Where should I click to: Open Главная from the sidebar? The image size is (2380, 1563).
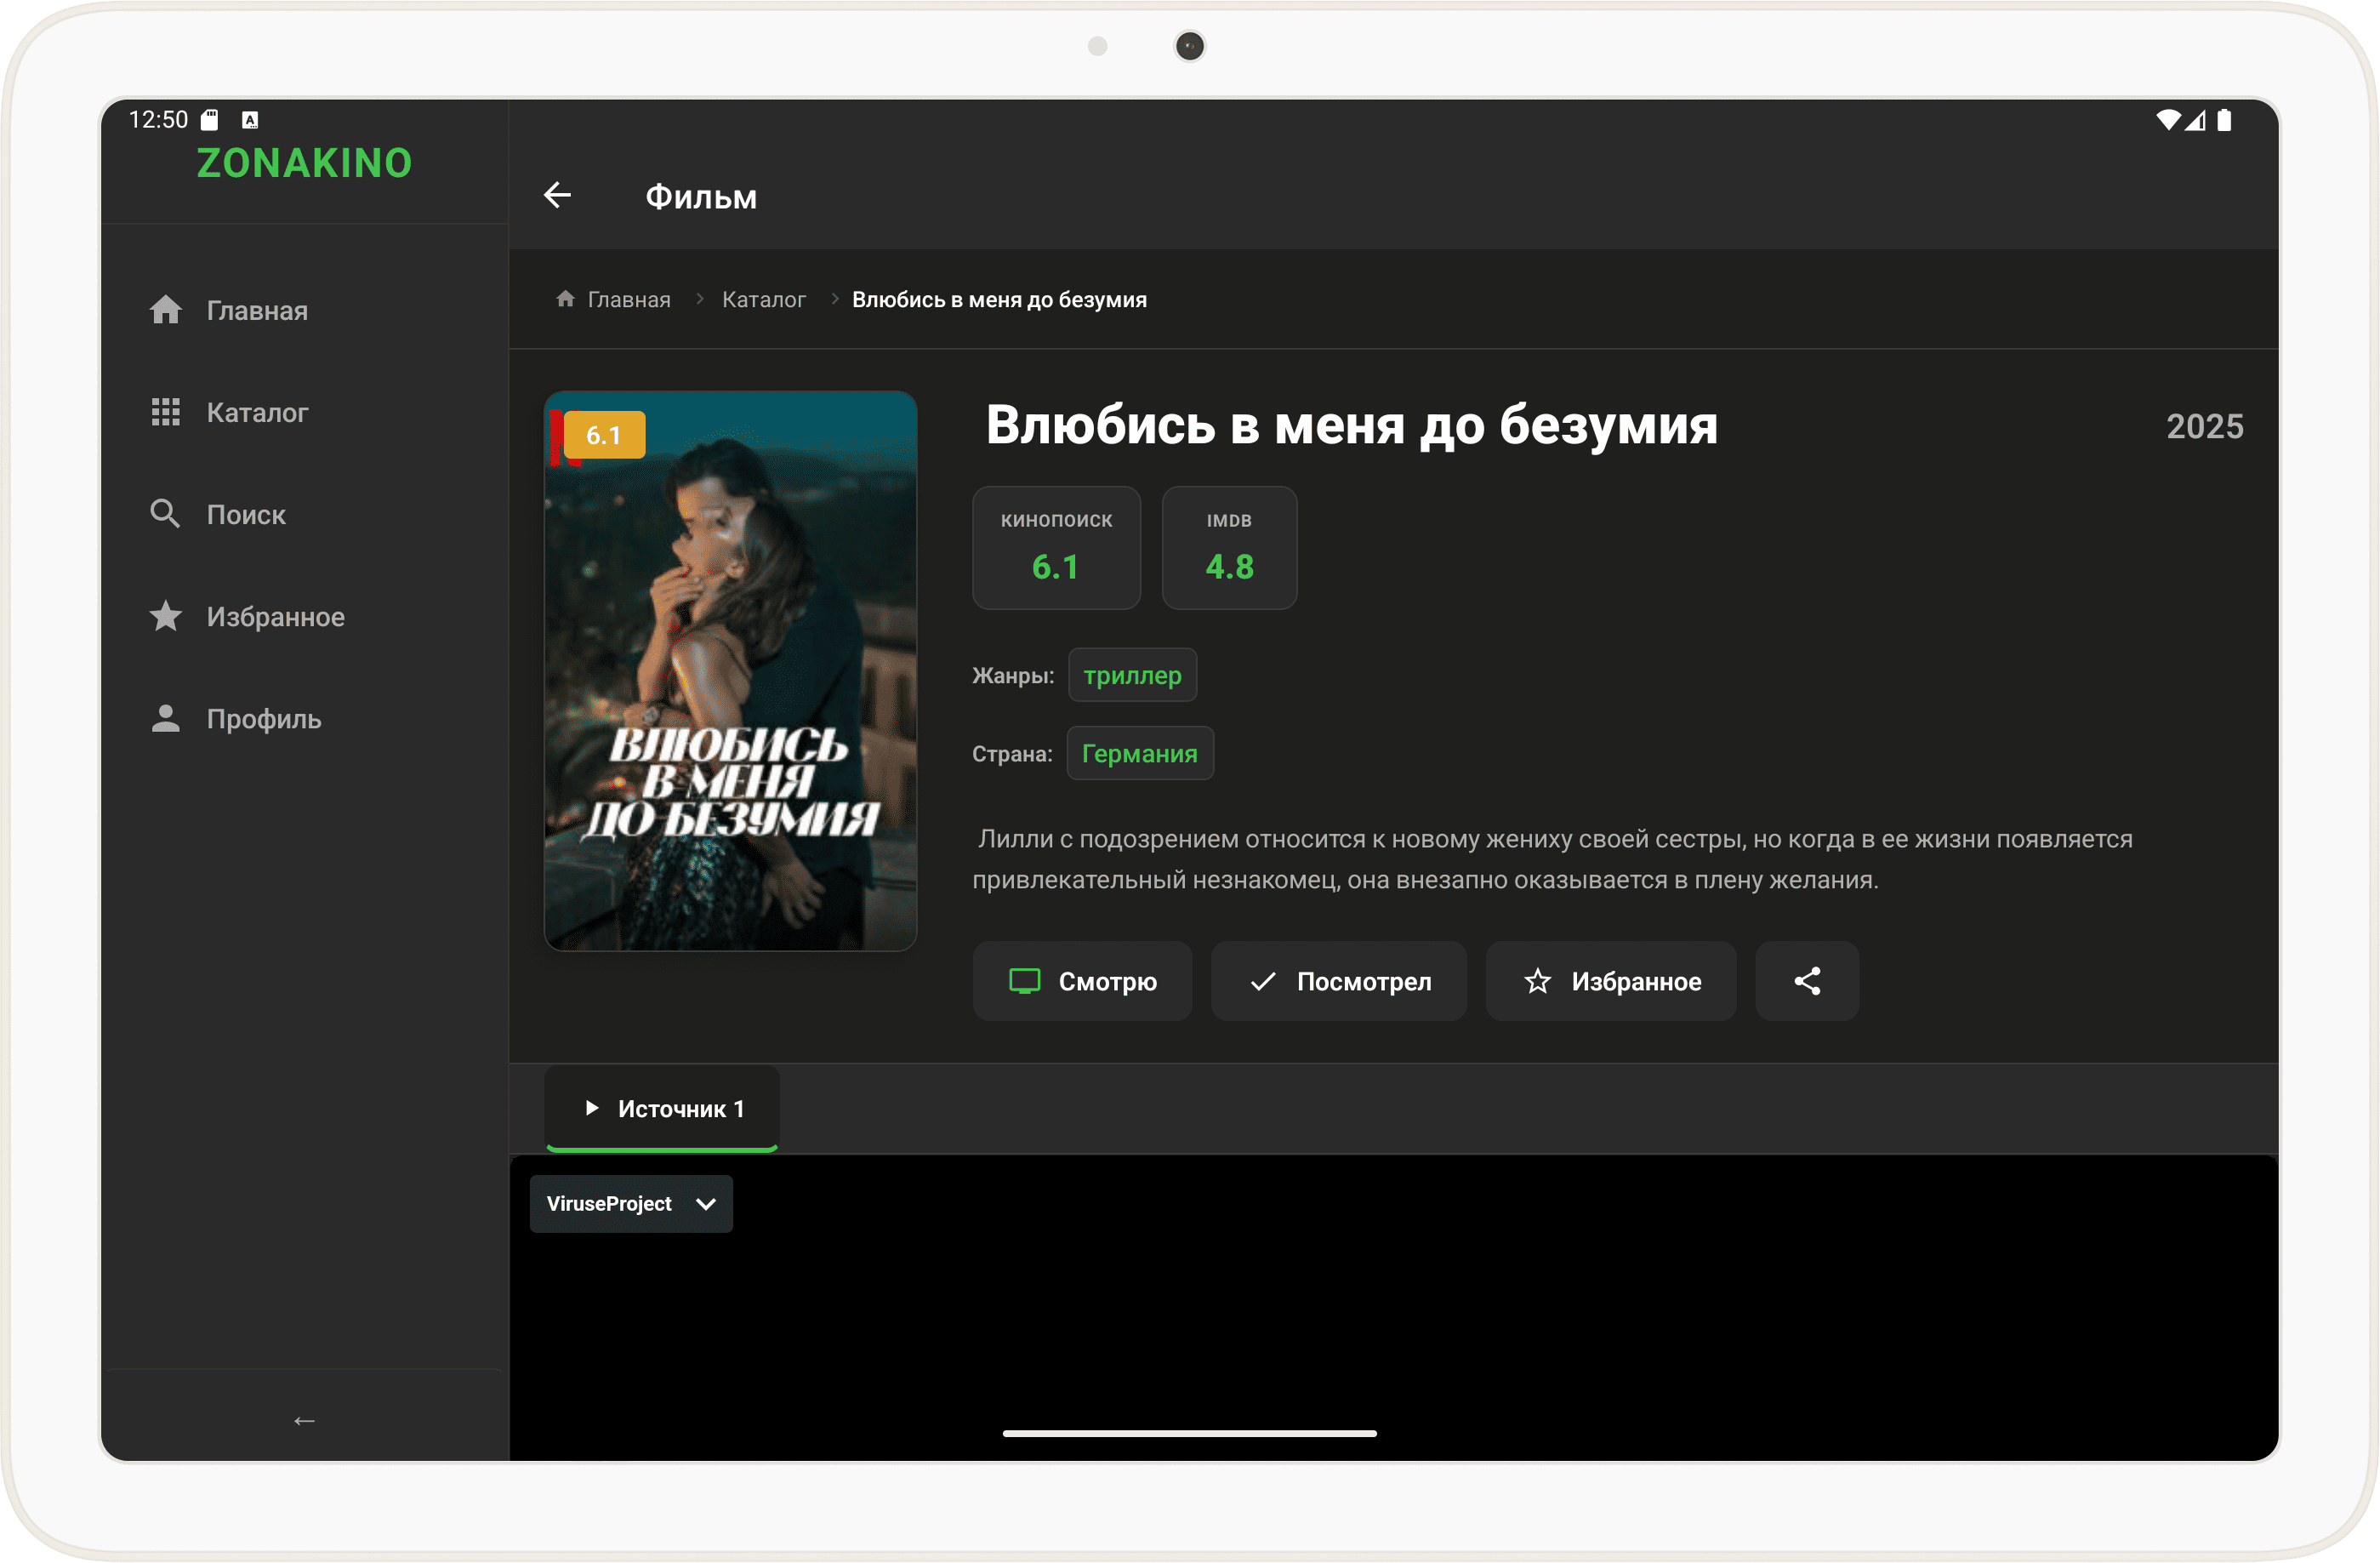point(256,311)
